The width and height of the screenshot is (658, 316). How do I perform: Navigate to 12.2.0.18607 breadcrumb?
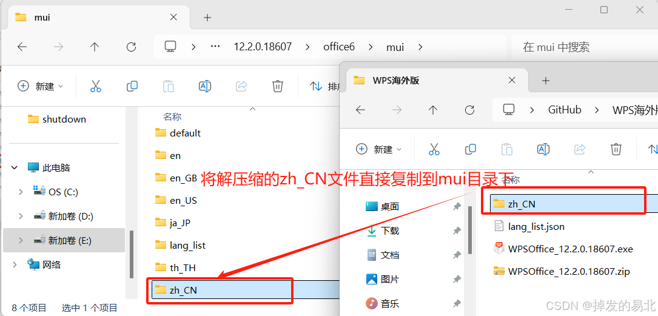click(263, 47)
